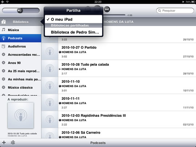Click gear icon beside Acrescentadas rec...
This screenshot has width=196, height=147.
pos(4,54)
